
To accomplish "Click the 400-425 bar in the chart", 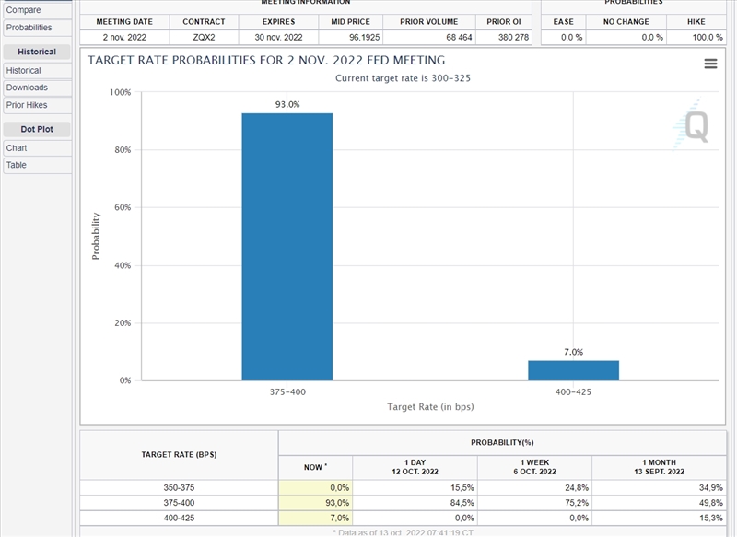I will point(573,370).
